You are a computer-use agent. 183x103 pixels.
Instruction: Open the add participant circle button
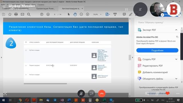pos(140,9)
